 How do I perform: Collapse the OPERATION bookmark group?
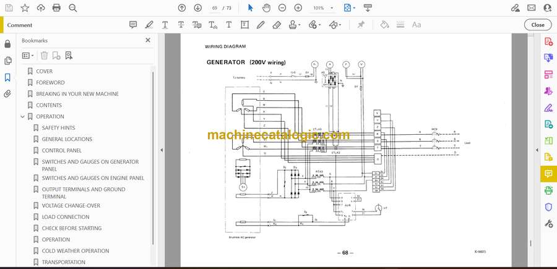click(23, 116)
